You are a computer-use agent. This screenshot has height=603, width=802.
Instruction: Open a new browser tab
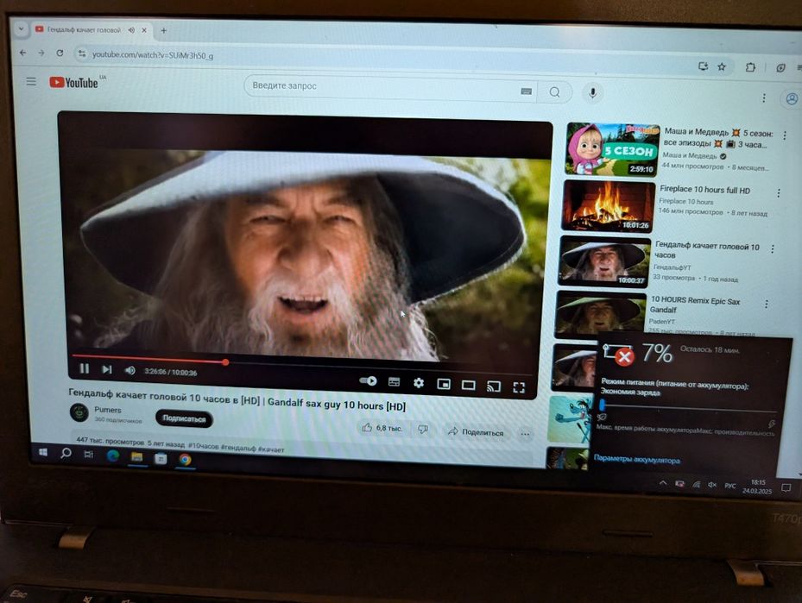pyautogui.click(x=164, y=31)
